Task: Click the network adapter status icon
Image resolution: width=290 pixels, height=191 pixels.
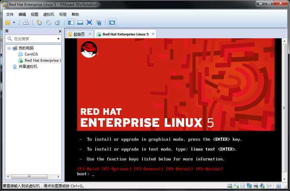Action: click(x=249, y=186)
